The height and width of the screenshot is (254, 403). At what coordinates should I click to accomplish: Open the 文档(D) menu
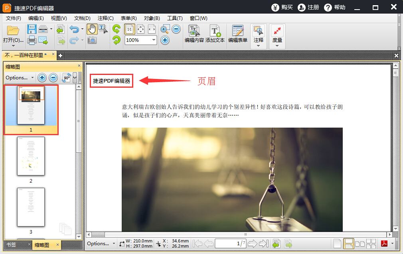[x=82, y=18]
